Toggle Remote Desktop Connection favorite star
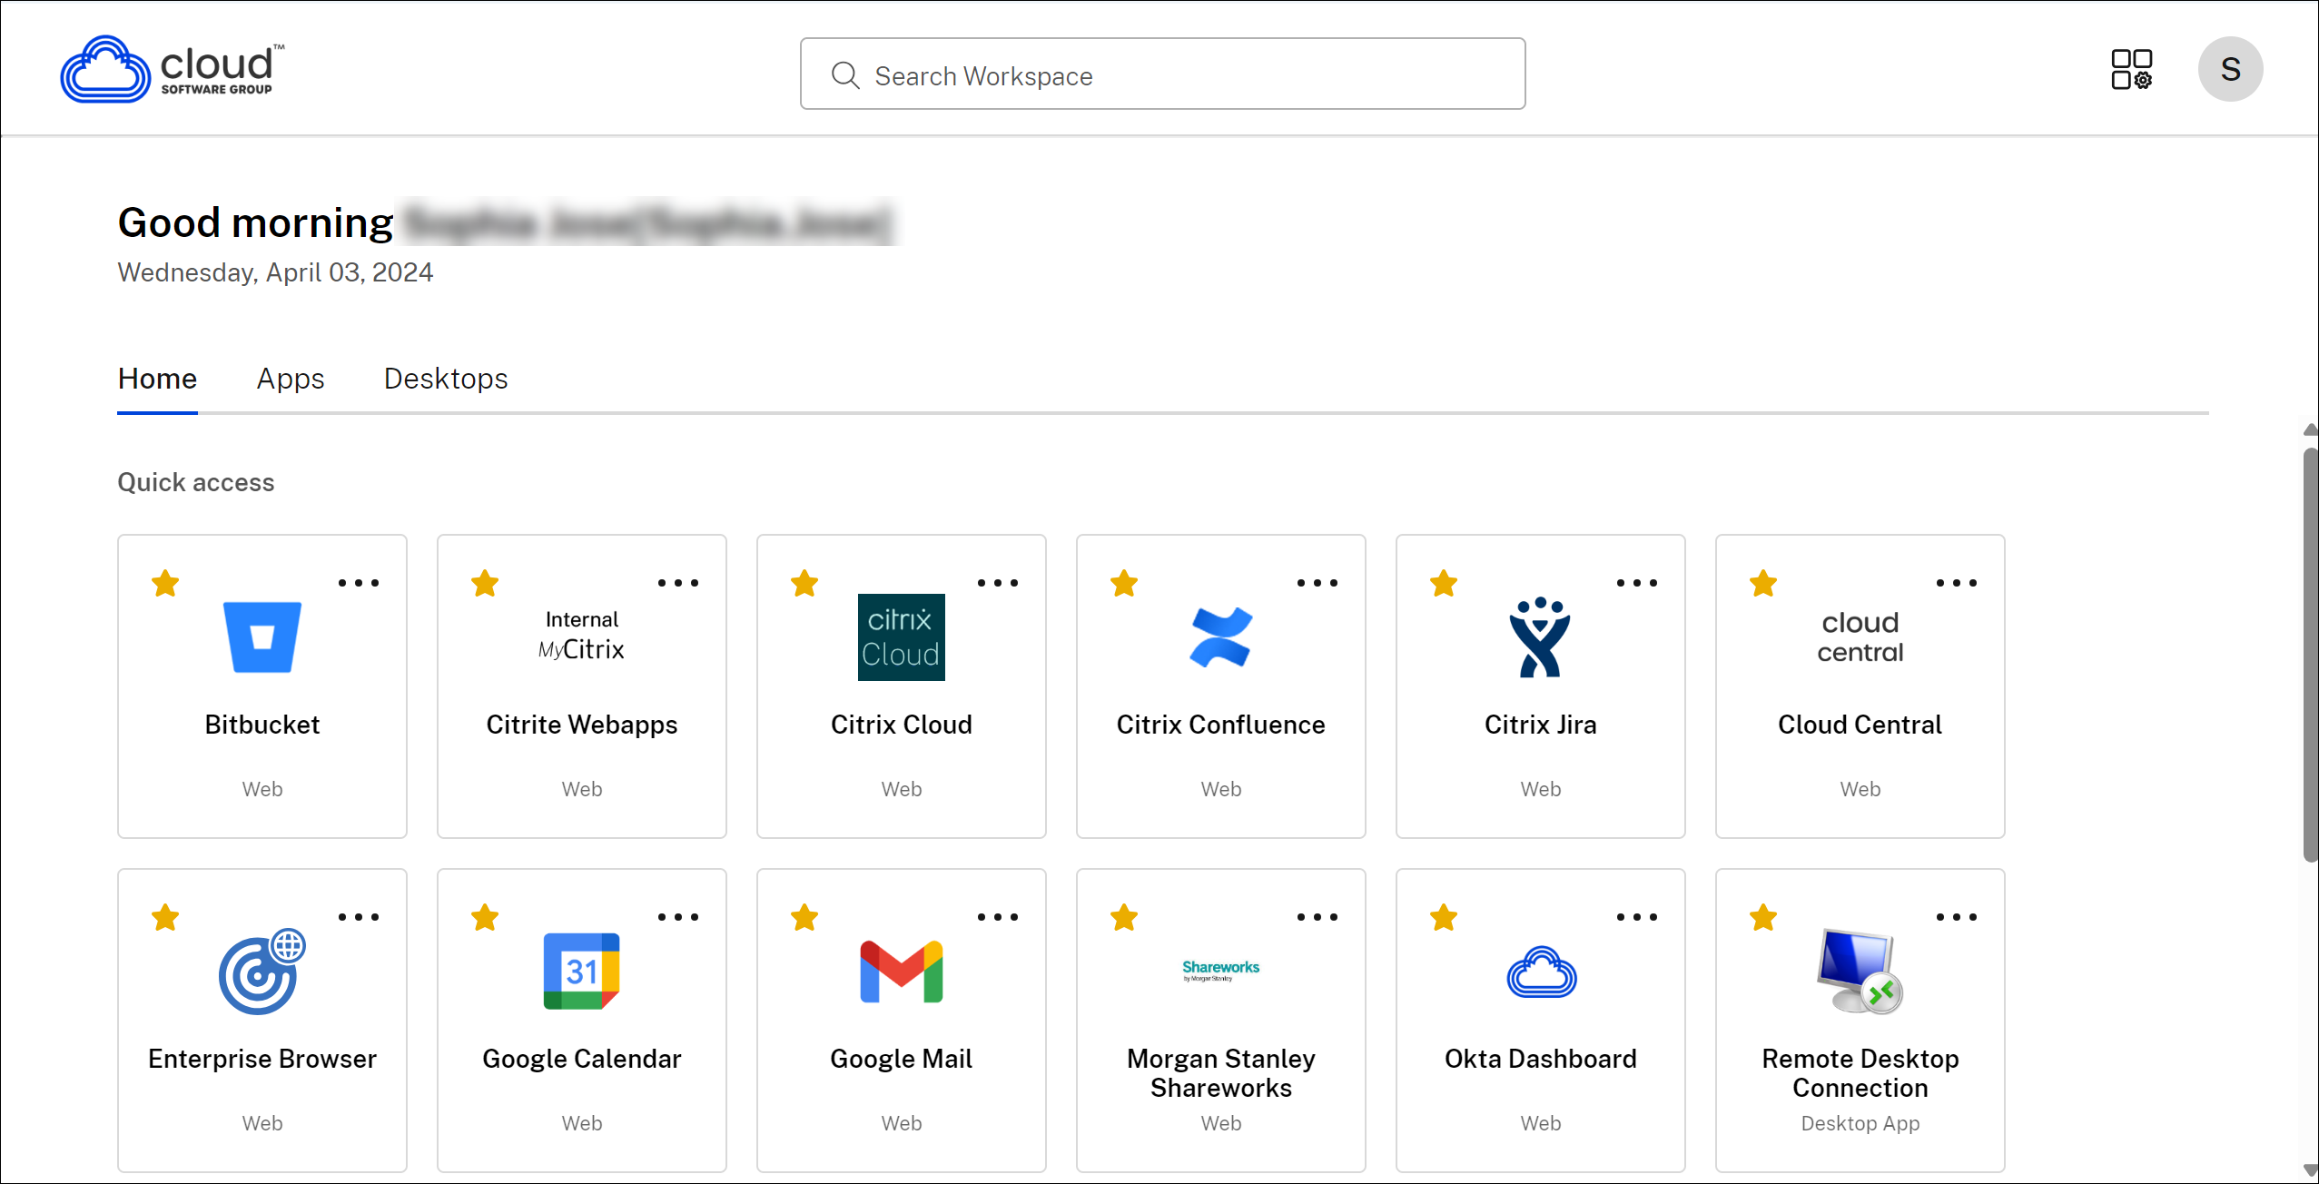 1763,917
